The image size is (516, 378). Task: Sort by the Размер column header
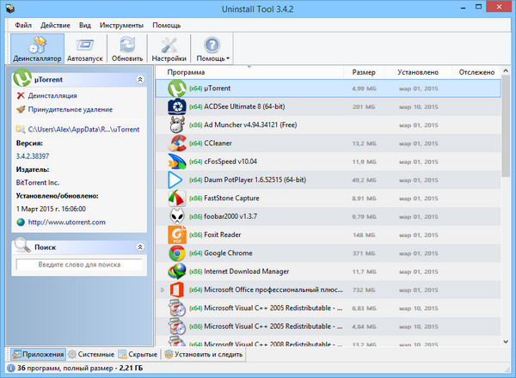tap(364, 72)
